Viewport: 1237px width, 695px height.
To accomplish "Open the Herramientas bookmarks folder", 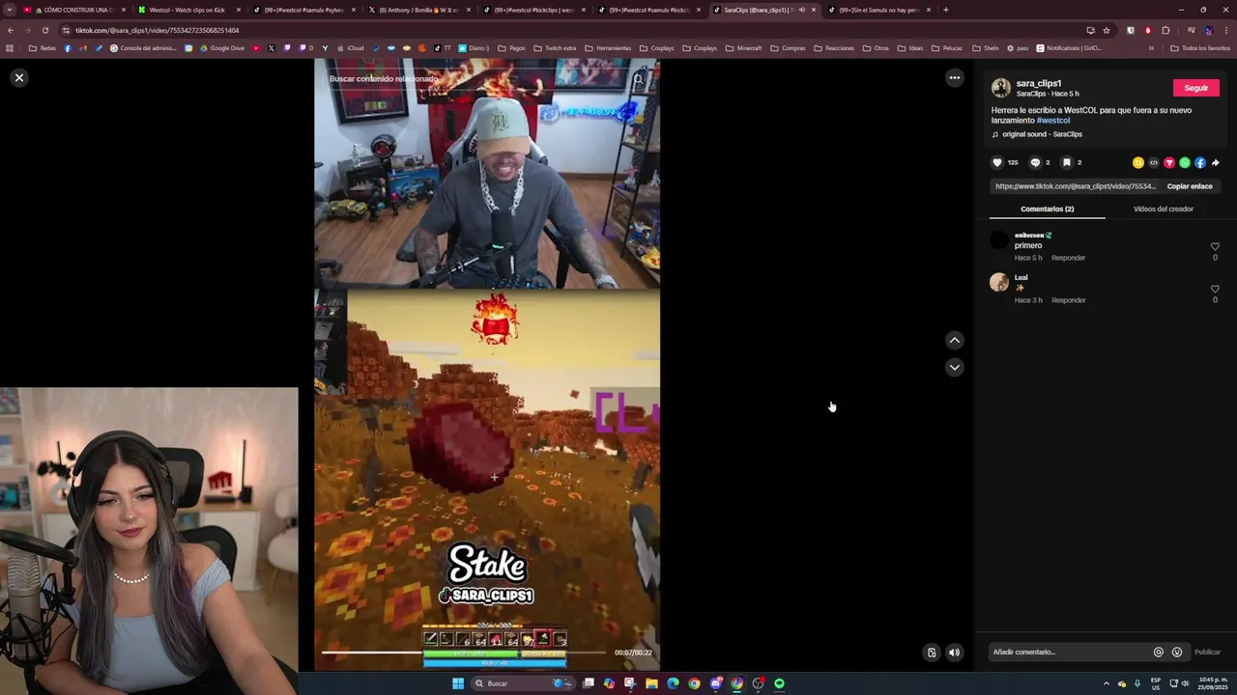I will point(608,48).
